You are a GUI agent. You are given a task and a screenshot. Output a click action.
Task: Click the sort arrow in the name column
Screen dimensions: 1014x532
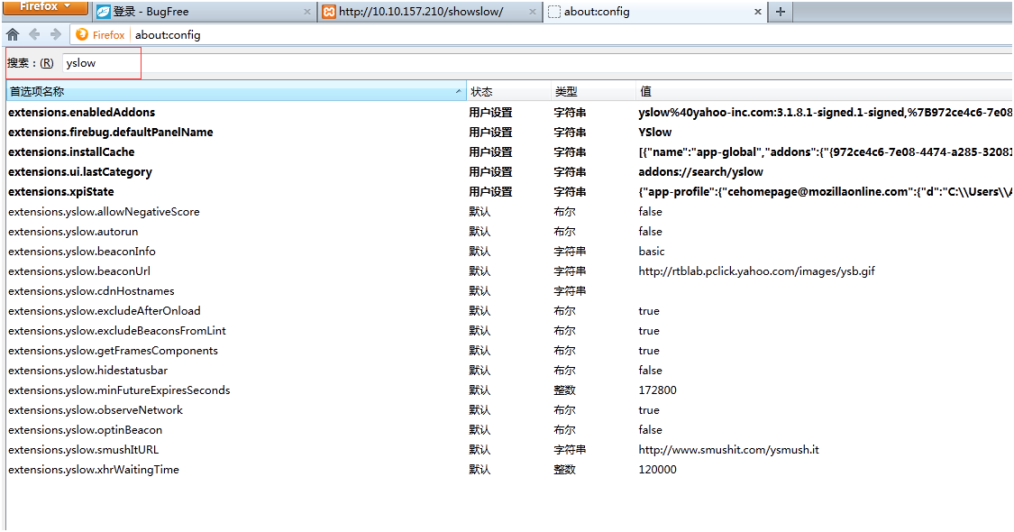tap(458, 91)
